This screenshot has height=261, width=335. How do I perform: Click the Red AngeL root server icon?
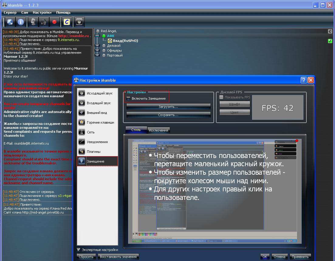[x=98, y=31]
